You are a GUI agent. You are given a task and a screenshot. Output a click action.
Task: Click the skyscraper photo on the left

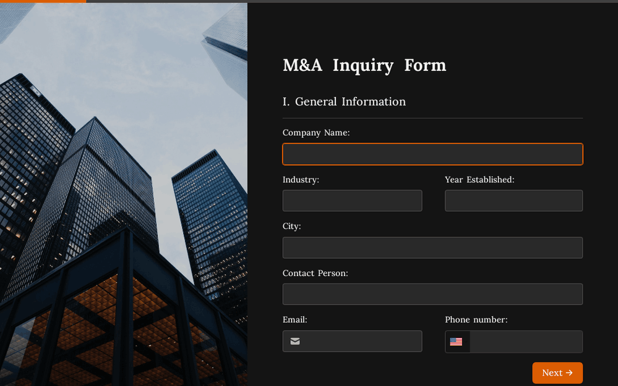tap(124, 198)
